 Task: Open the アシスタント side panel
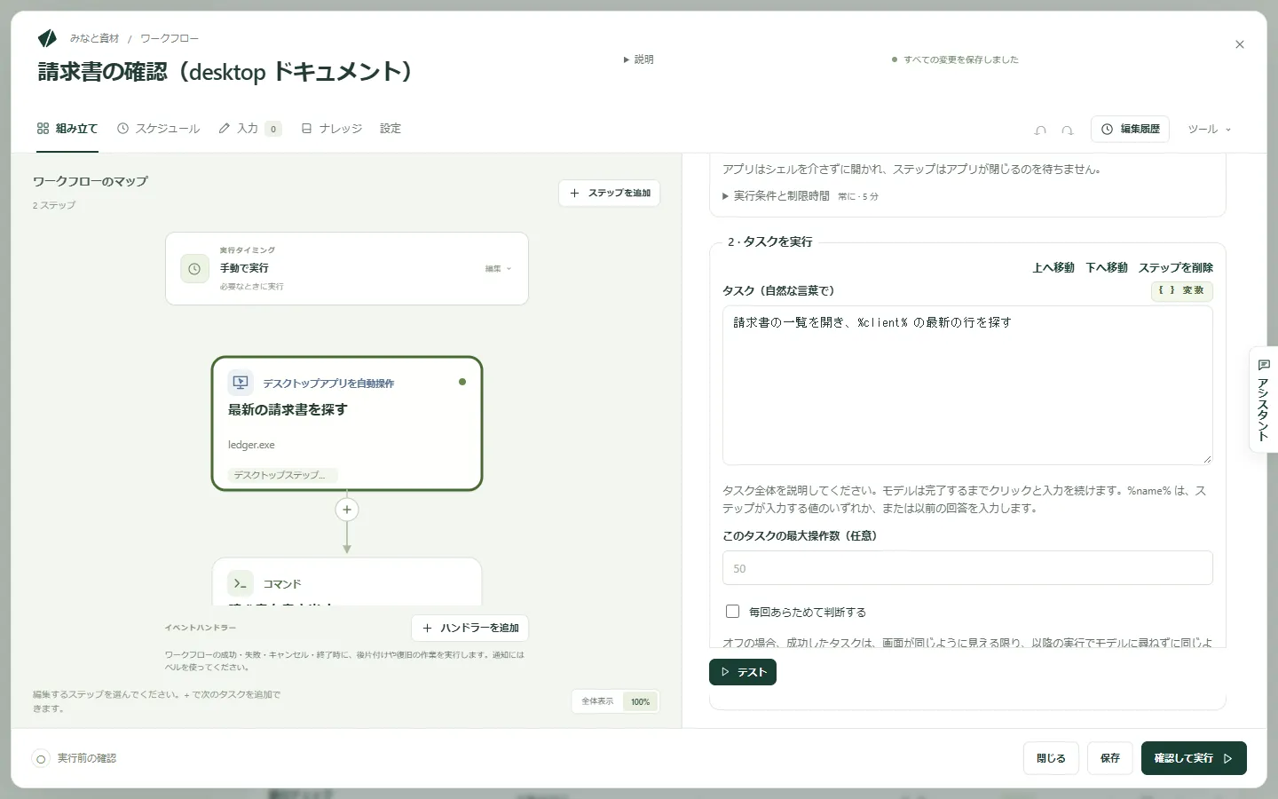click(x=1263, y=399)
